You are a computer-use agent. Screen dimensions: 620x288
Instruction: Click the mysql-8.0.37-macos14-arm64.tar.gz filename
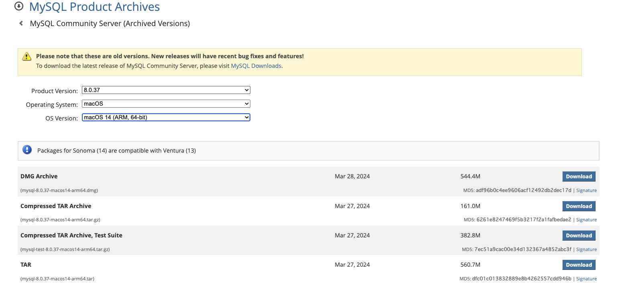pos(60,220)
